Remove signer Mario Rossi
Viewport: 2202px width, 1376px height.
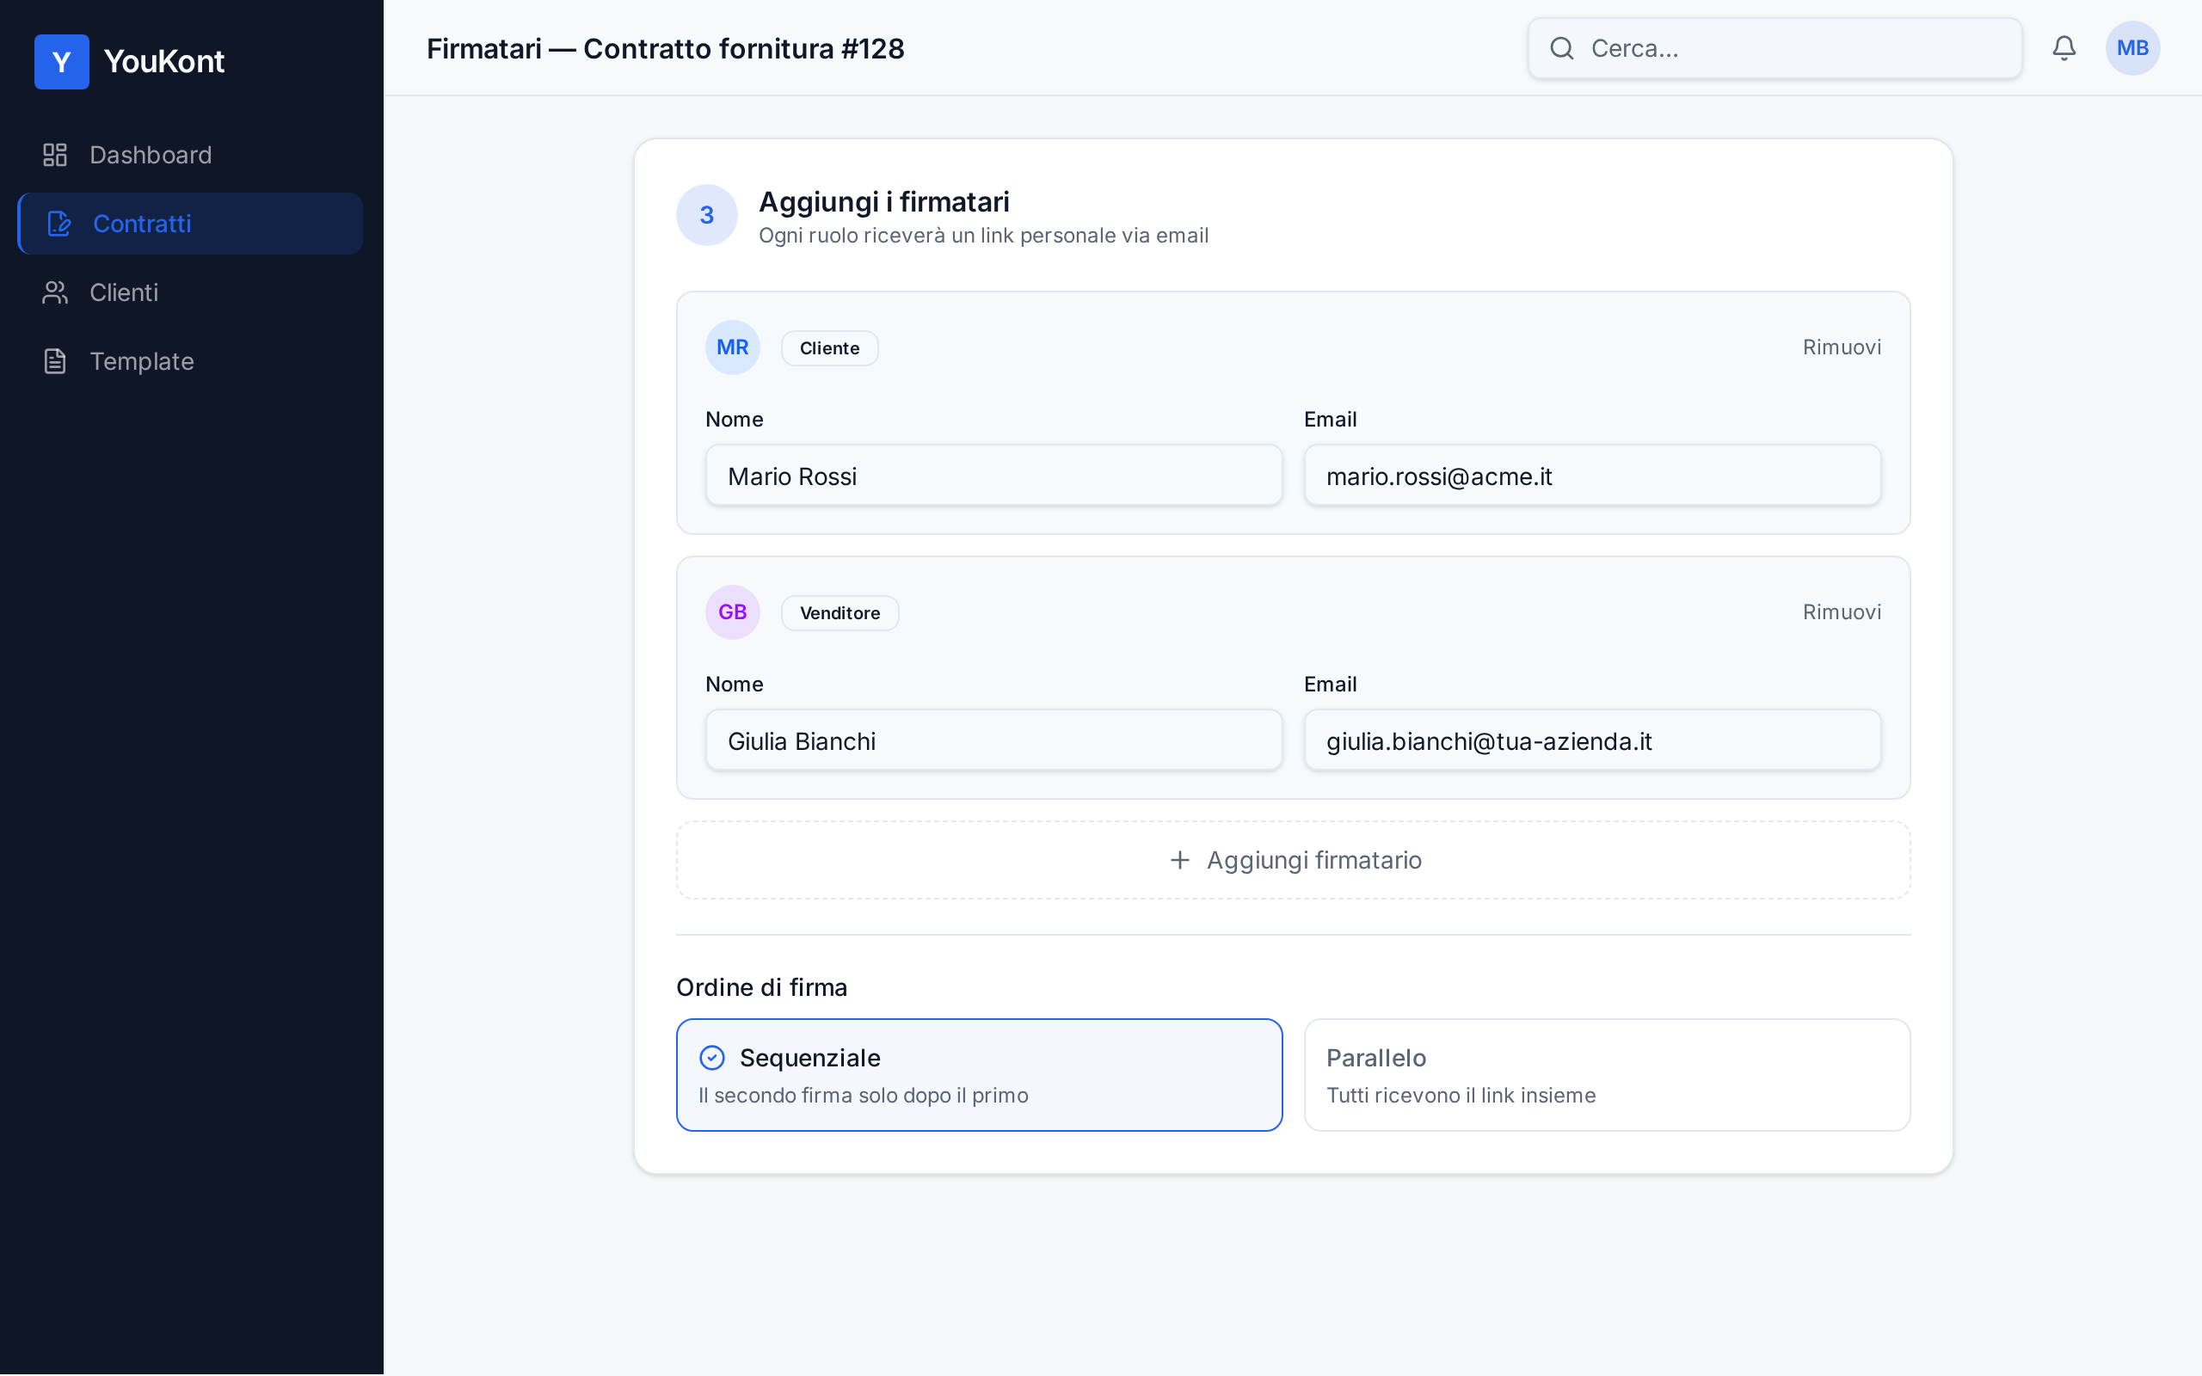[1841, 347]
